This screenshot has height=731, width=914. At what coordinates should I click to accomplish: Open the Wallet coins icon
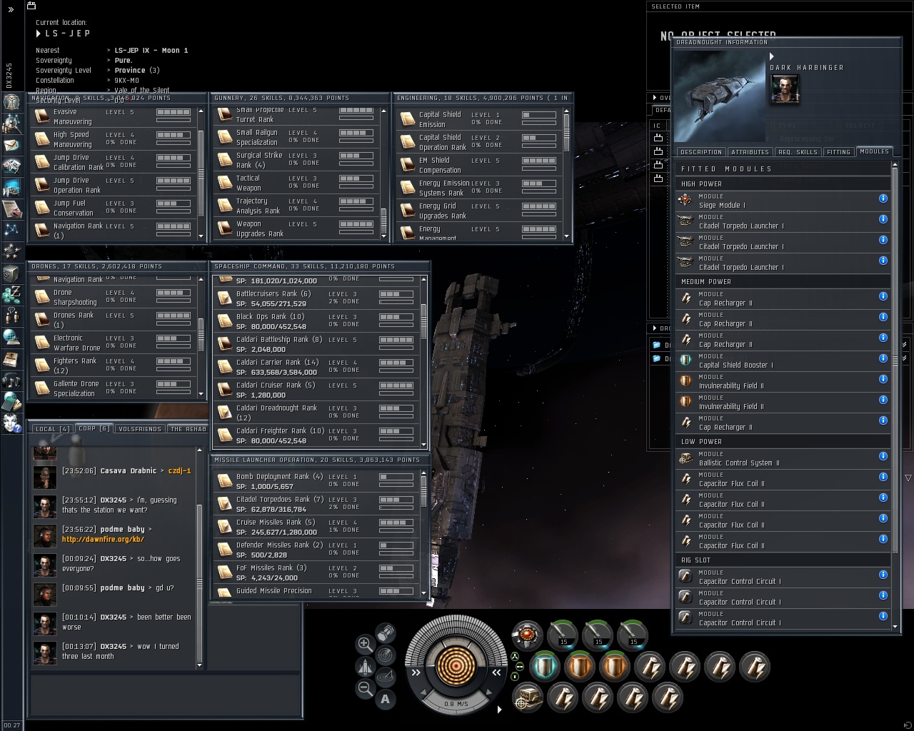(x=11, y=294)
